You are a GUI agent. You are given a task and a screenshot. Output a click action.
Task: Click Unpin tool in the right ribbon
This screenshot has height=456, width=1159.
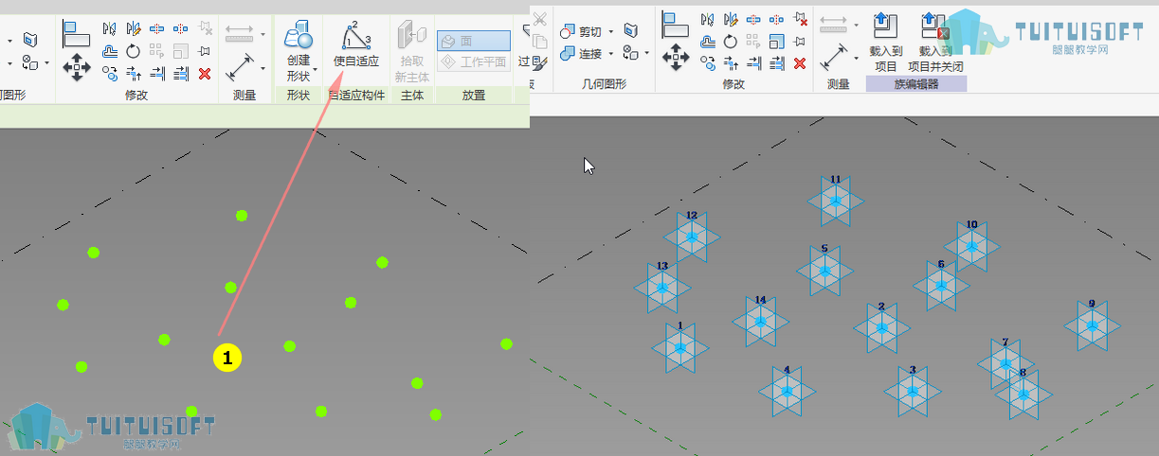pos(801,18)
